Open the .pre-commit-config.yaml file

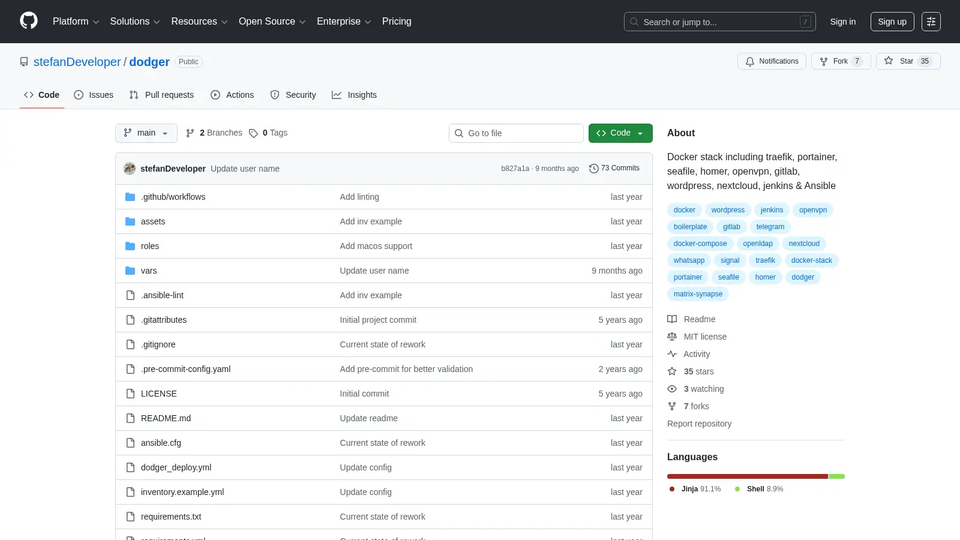[185, 369]
